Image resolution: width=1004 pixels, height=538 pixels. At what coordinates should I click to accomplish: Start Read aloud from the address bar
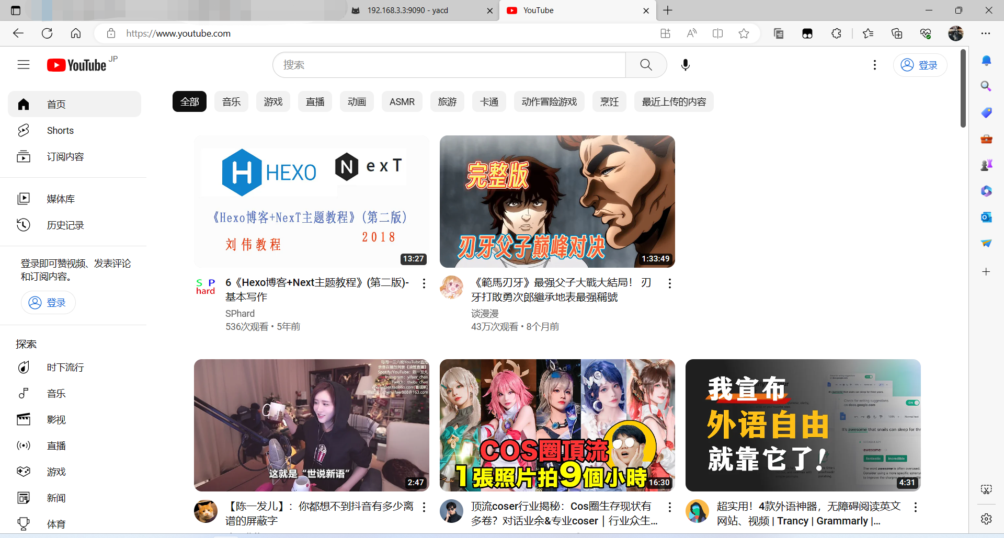(691, 33)
